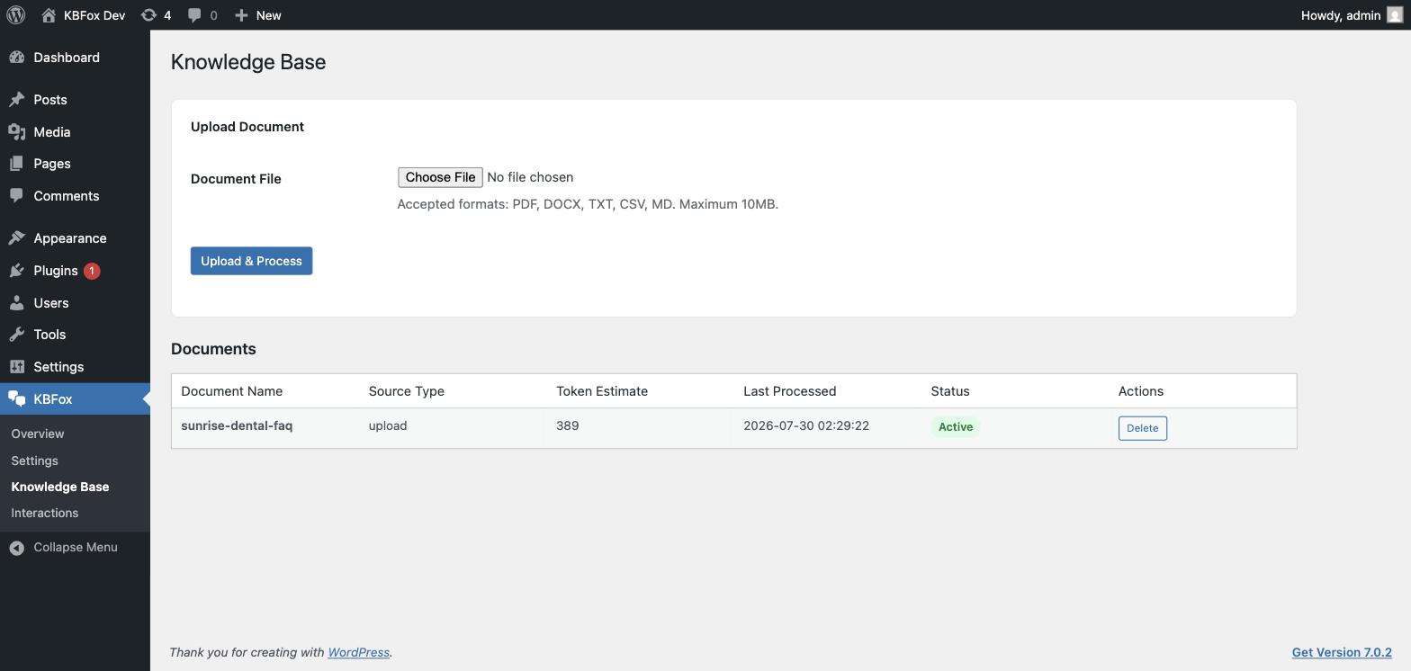This screenshot has width=1411, height=671.
Task: Open the Howdy, admin account menu
Action: [1351, 15]
